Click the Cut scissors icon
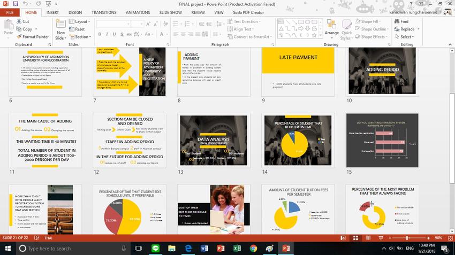The image size is (455, 255). point(19,21)
